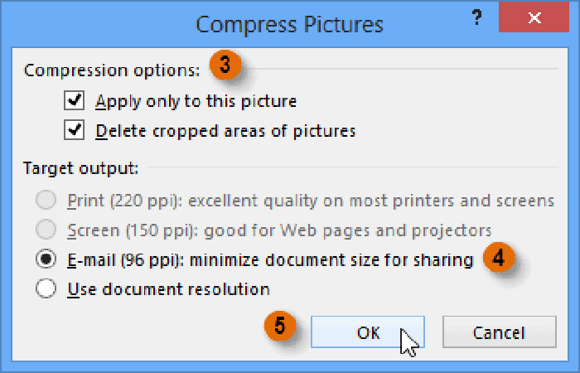580x373 pixels.
Task: Click the text 'minimize document size for sharing'
Action: click(x=331, y=260)
